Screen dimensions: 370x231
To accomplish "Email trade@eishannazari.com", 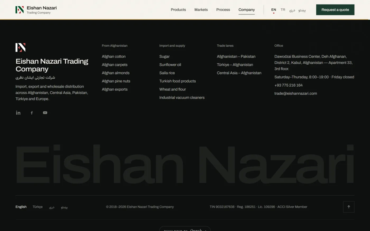I will coord(296,93).
